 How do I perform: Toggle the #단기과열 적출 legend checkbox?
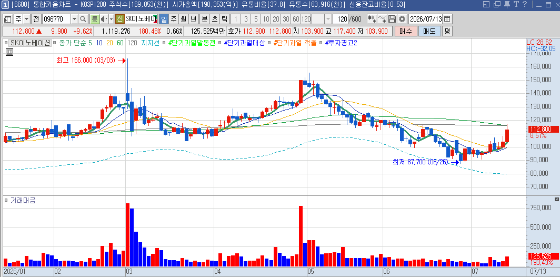click(271, 43)
